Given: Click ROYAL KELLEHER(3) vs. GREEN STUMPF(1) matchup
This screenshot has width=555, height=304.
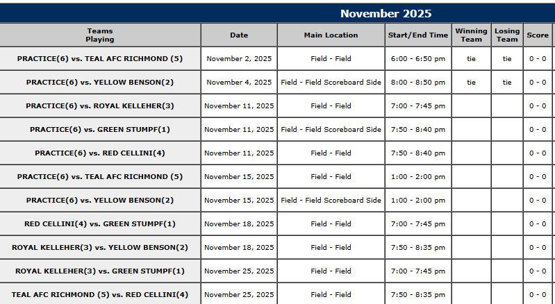Looking at the screenshot, I should click(100, 271).
